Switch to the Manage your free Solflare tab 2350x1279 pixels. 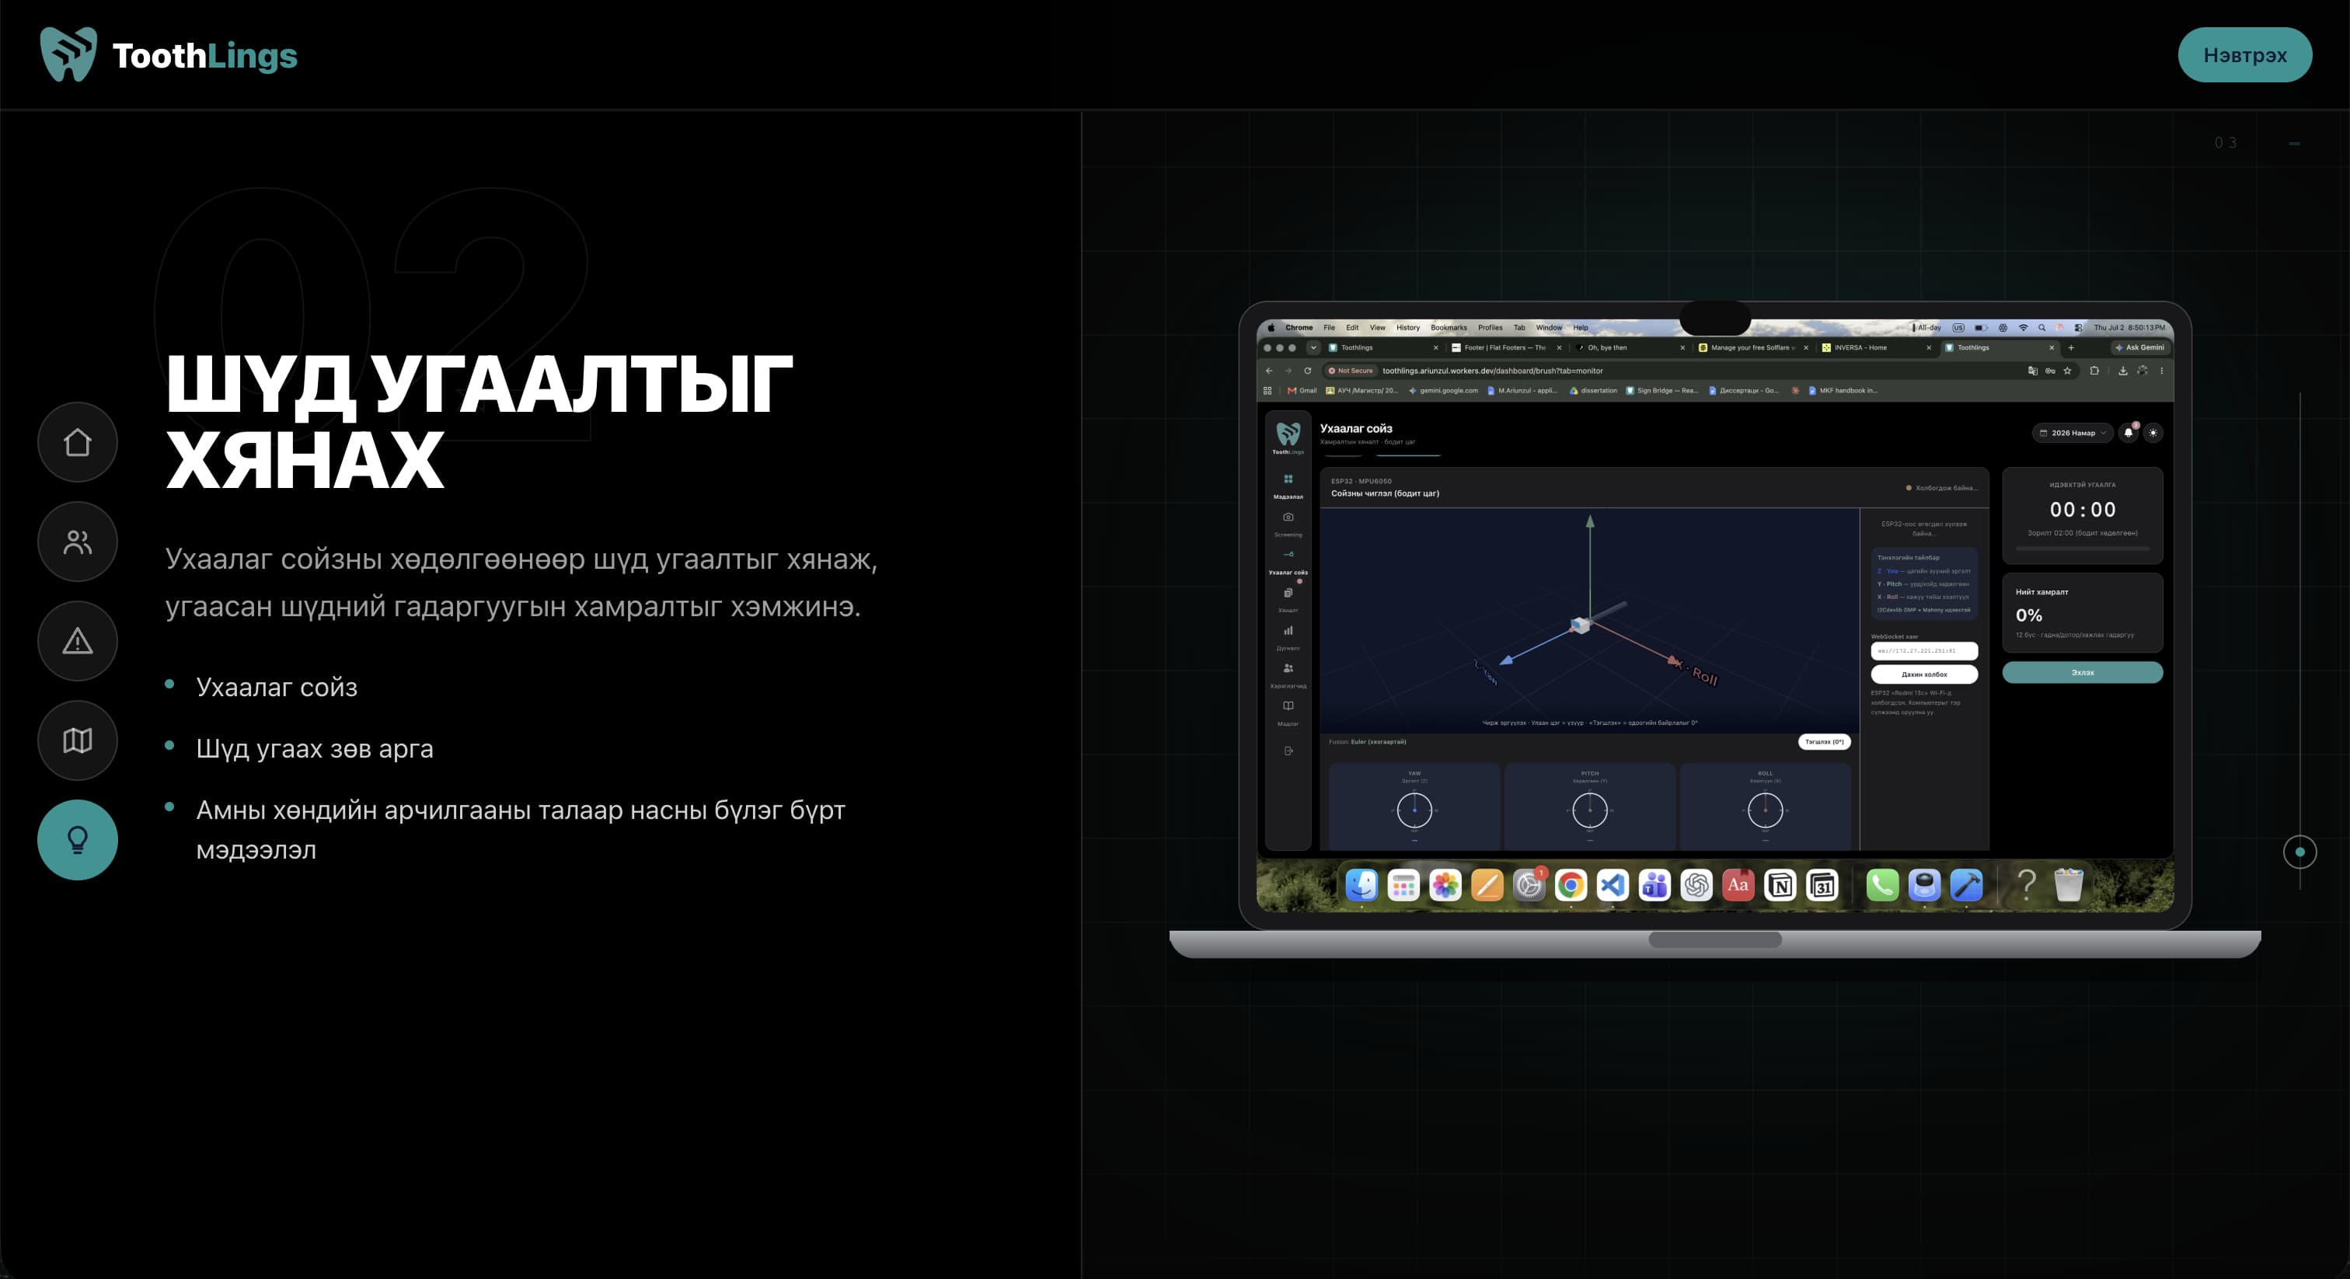[1753, 347]
